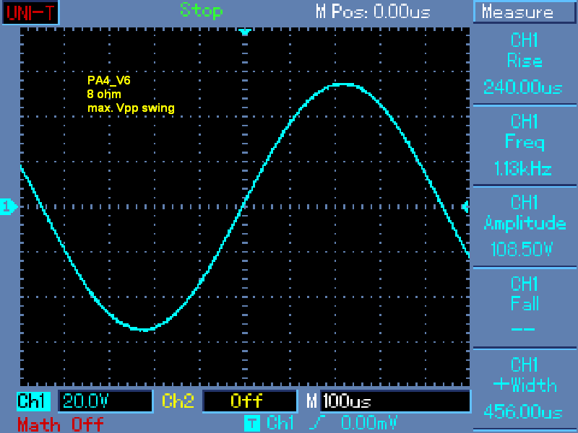Click the trigger position marker above the grid
This screenshot has height=433, width=578.
(x=245, y=32)
